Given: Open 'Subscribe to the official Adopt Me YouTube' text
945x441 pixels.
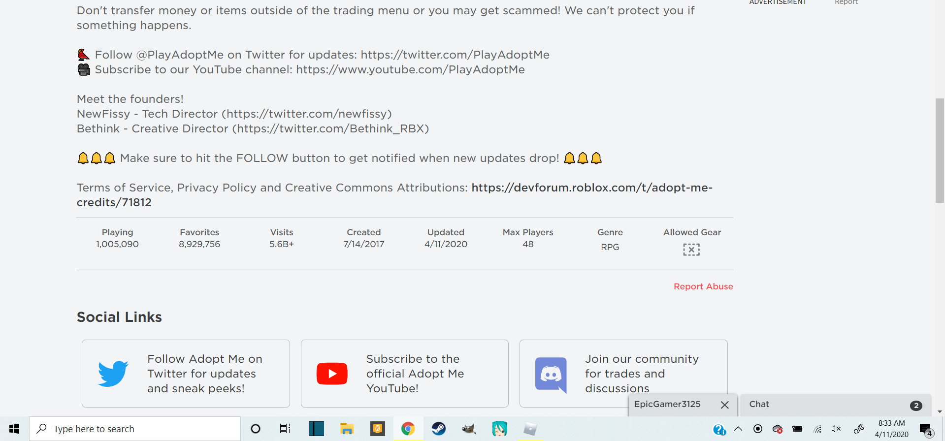Looking at the screenshot, I should click(x=415, y=374).
